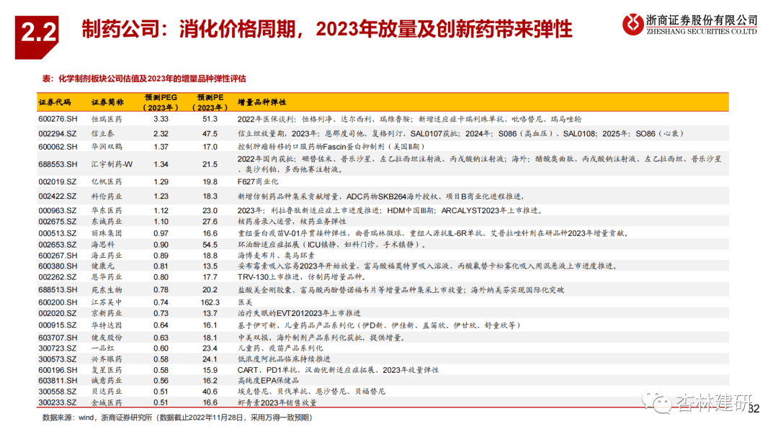Click the Zheshang Securities logo icon
This screenshot has width=778, height=437.
tap(632, 24)
